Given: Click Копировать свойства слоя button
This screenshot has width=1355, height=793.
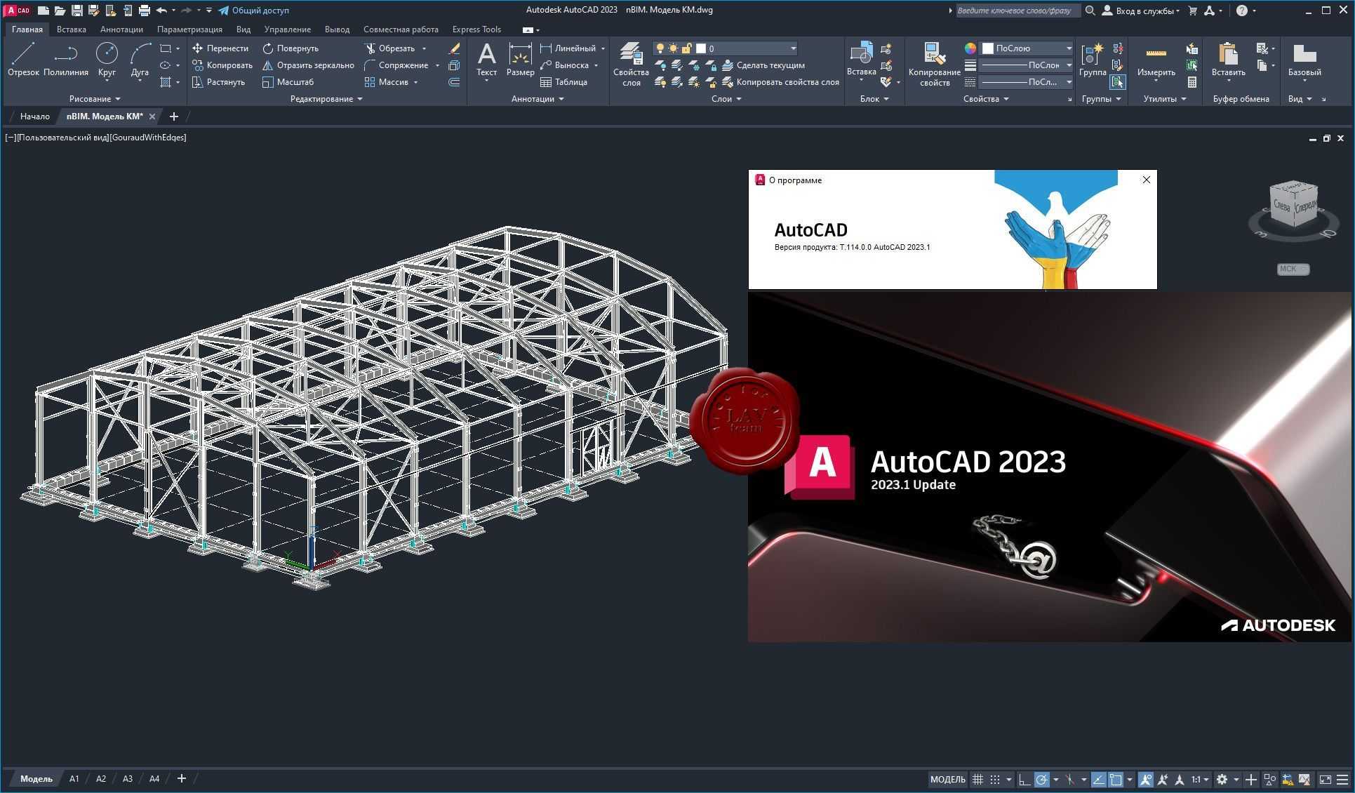Looking at the screenshot, I should coord(781,82).
